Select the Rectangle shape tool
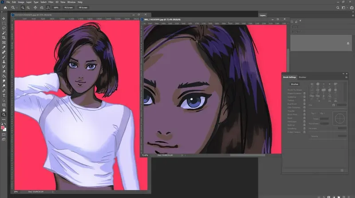The width and height of the screenshot is (355, 198). pos(4,105)
